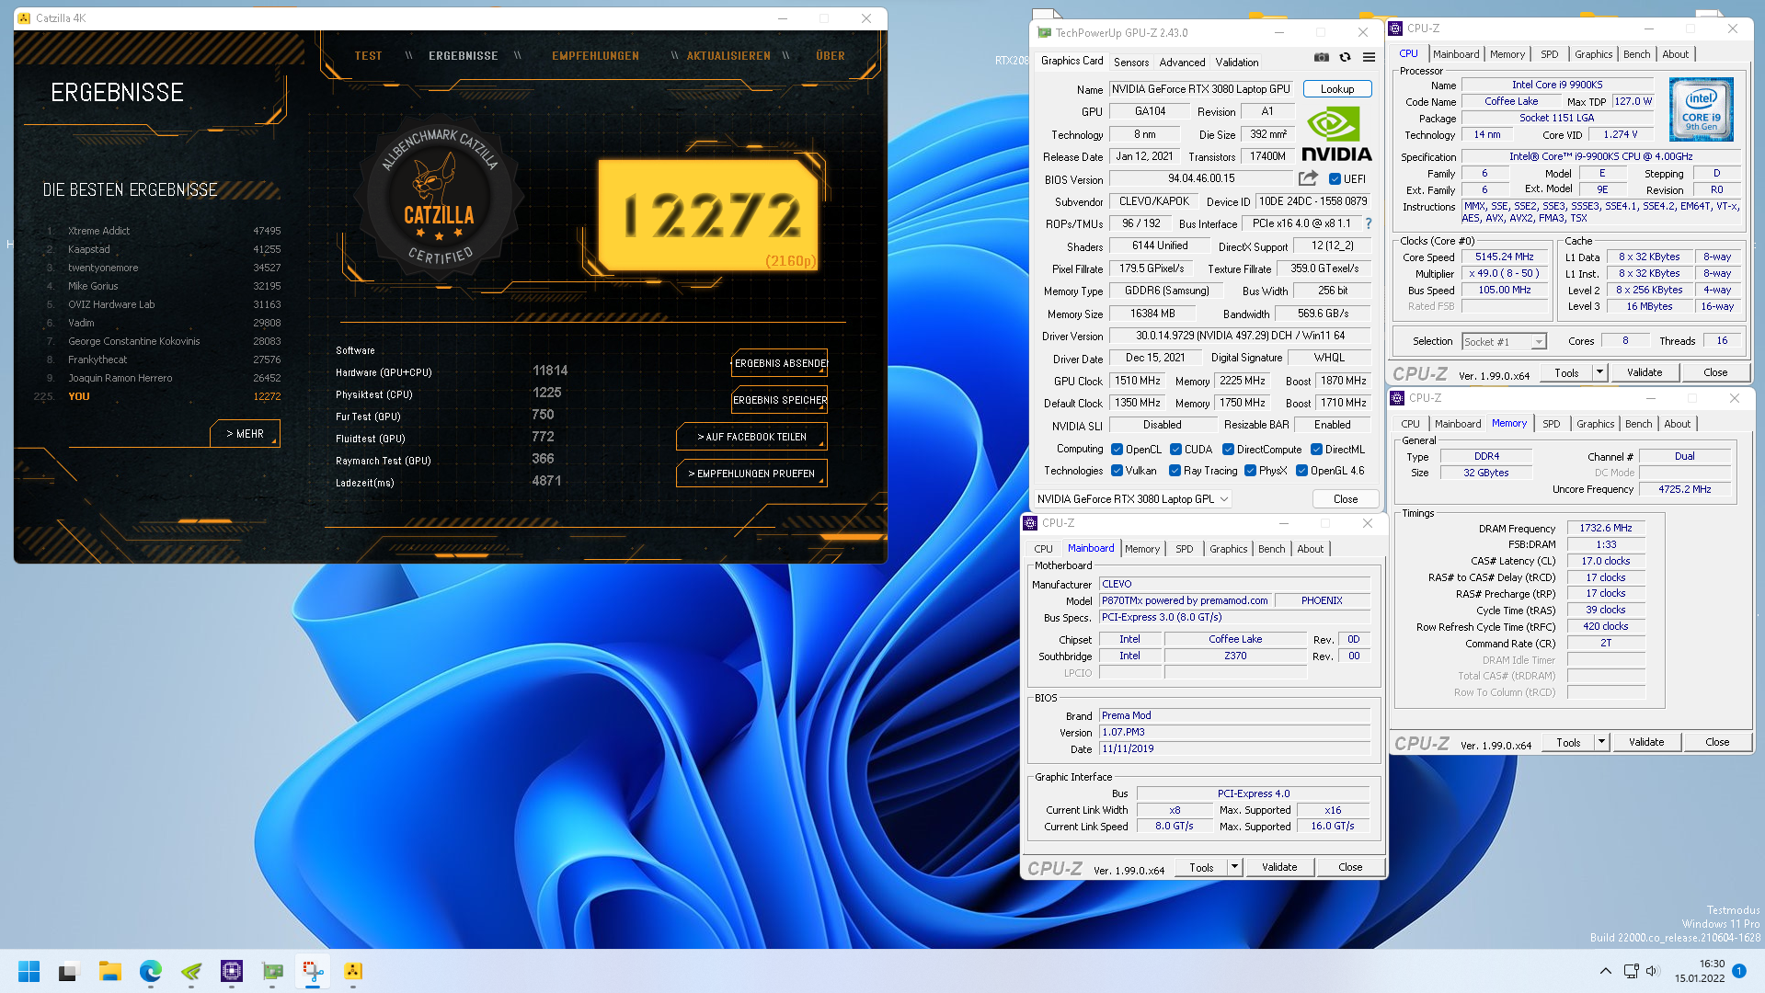This screenshot has height=993, width=1765.
Task: Click ERGEBNIS ABSENDEN in Catzilla
Action: pos(779,363)
